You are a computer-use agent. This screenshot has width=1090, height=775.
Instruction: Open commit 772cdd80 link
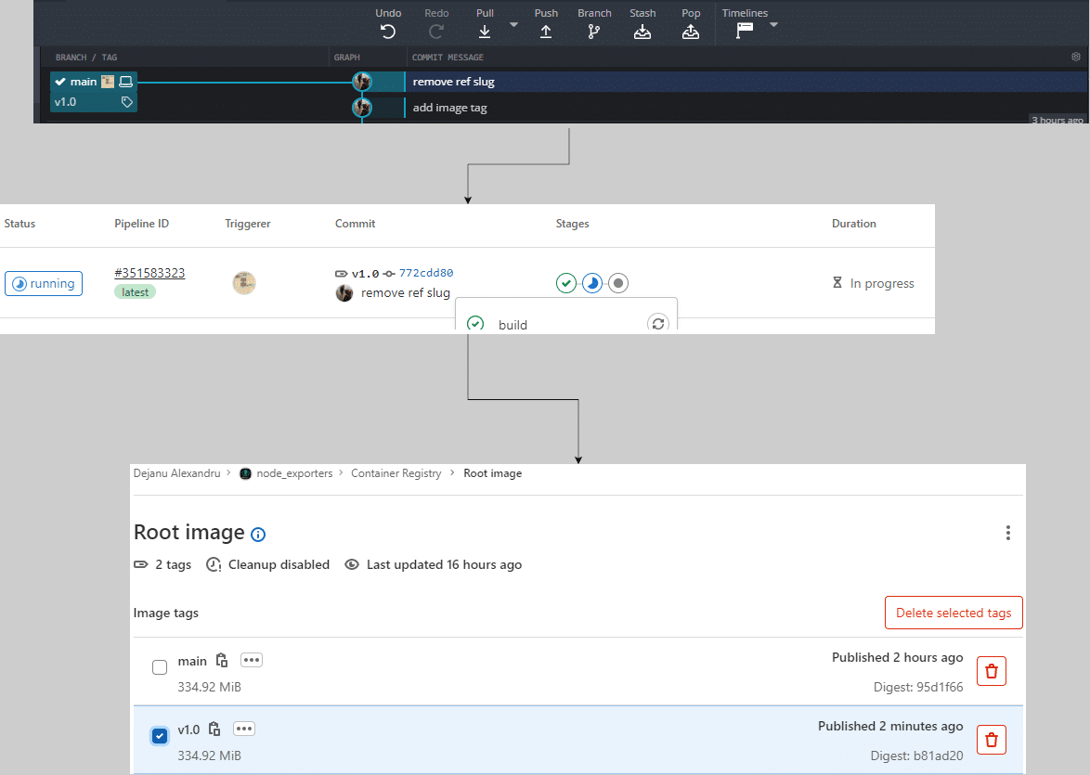[426, 273]
